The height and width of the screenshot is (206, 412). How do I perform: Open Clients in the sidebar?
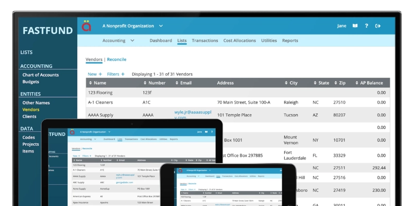tap(29, 116)
